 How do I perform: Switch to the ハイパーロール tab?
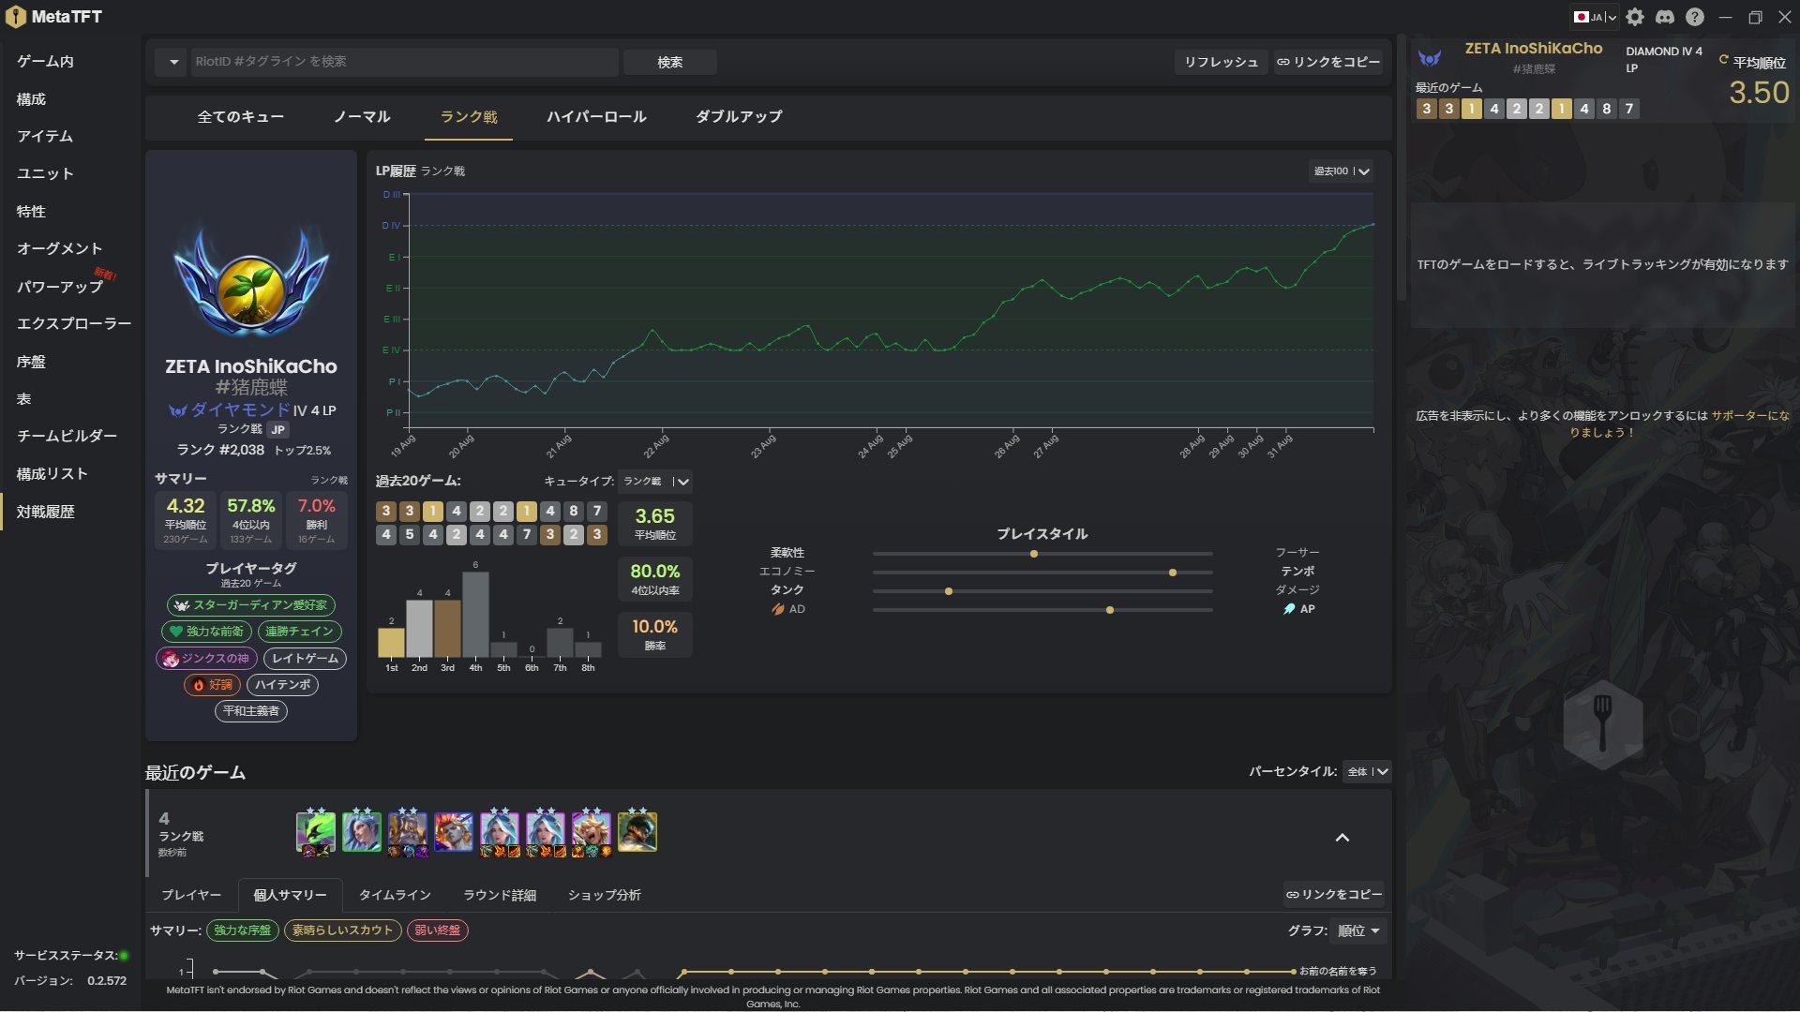click(x=596, y=117)
